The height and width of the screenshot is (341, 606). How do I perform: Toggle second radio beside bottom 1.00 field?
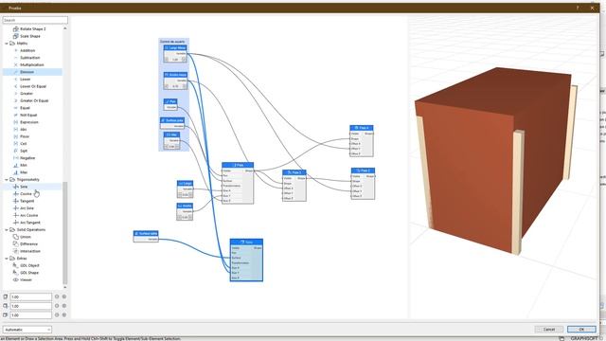[x=64, y=315]
